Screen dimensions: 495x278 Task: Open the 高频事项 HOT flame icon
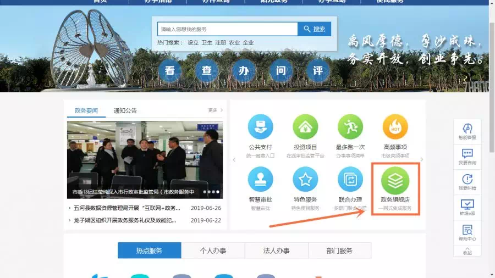tap(395, 127)
